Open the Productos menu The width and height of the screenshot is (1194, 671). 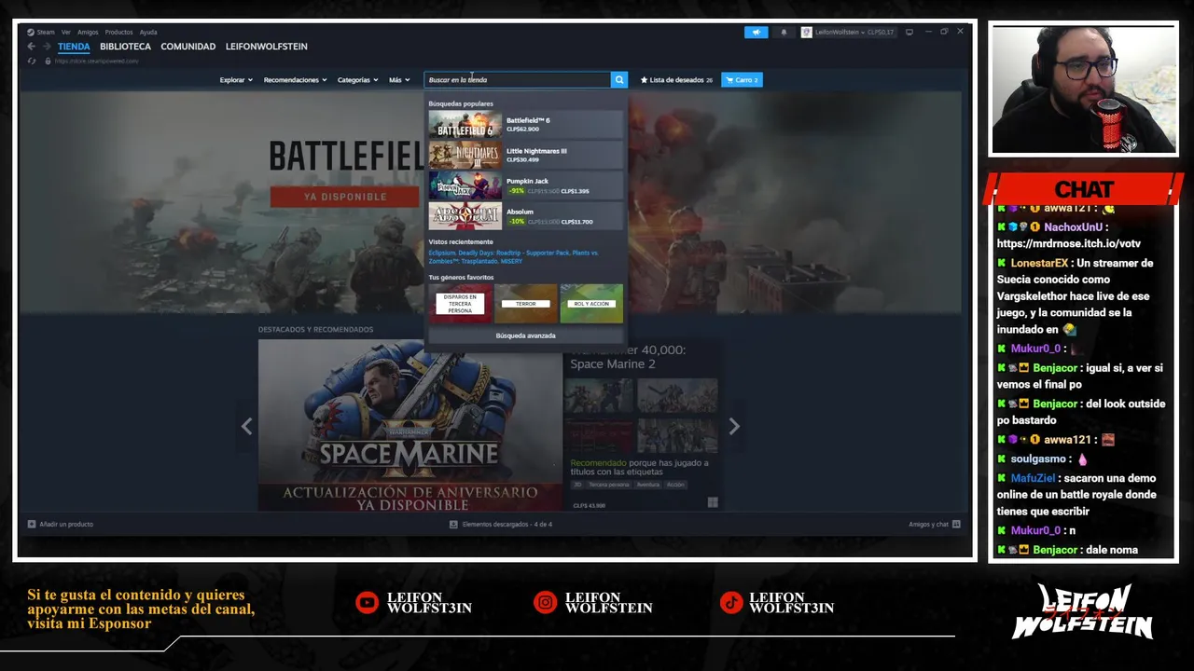point(118,32)
